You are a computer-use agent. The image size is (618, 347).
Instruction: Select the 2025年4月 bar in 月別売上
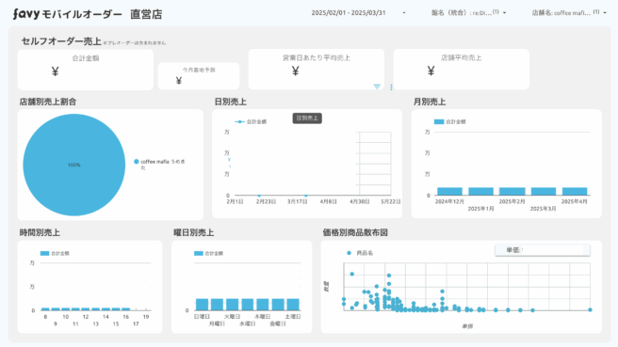pos(575,191)
